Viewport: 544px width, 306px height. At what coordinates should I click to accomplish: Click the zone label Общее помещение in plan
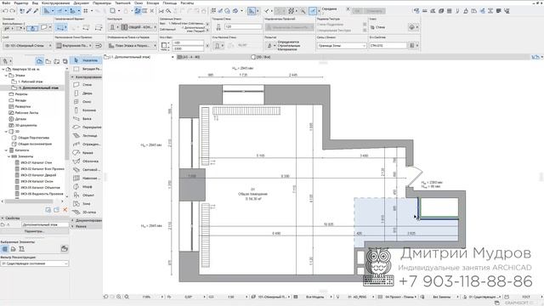pyautogui.click(x=252, y=194)
